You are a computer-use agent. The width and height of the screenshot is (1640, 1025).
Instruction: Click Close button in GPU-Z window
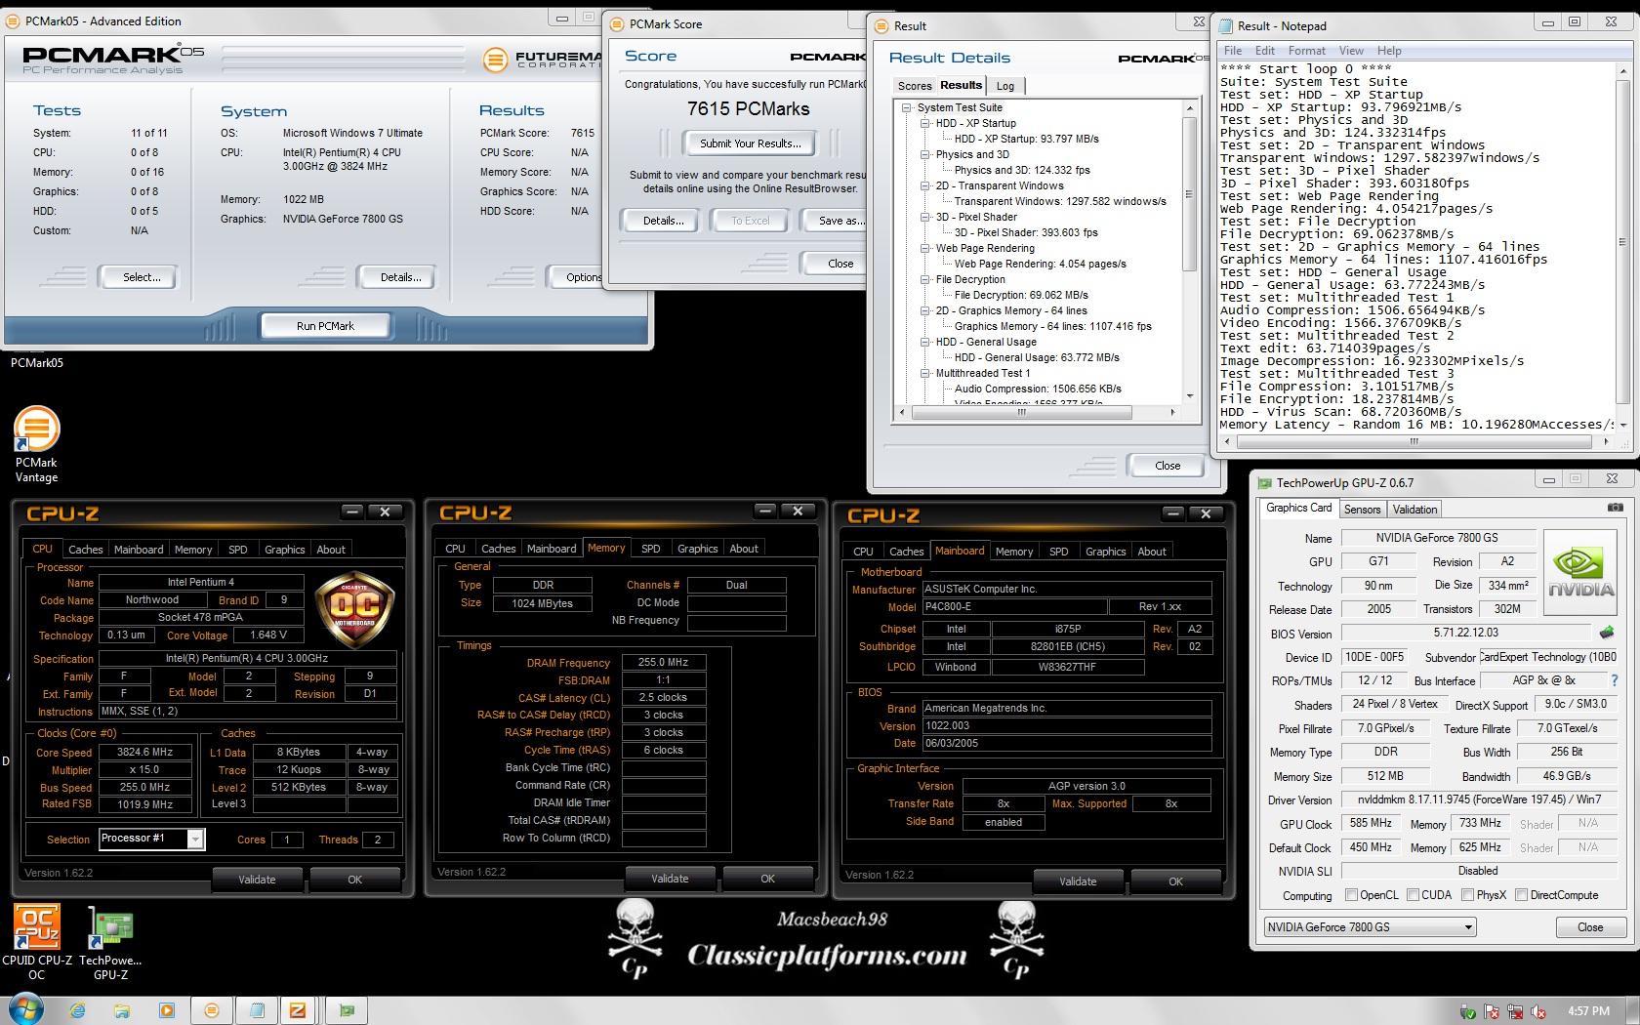(1590, 927)
